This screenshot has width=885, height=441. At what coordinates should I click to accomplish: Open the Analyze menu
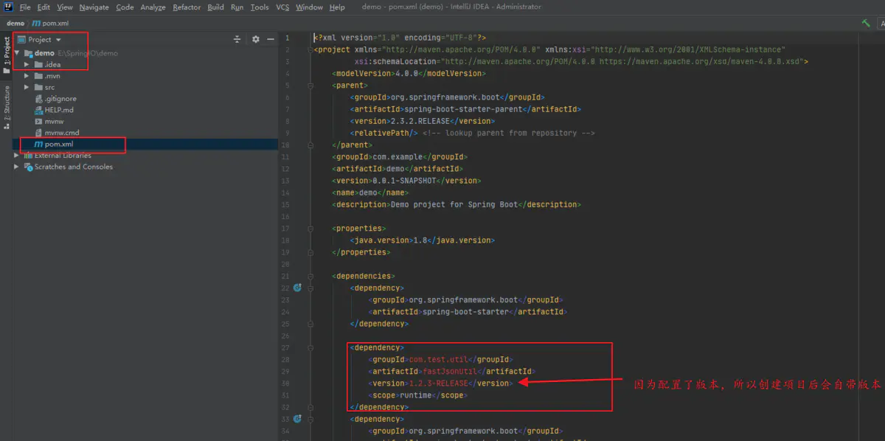pos(153,7)
